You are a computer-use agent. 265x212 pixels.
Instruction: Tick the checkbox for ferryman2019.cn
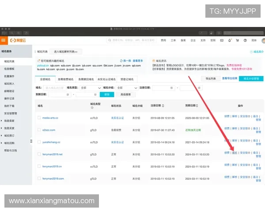pos(39,167)
